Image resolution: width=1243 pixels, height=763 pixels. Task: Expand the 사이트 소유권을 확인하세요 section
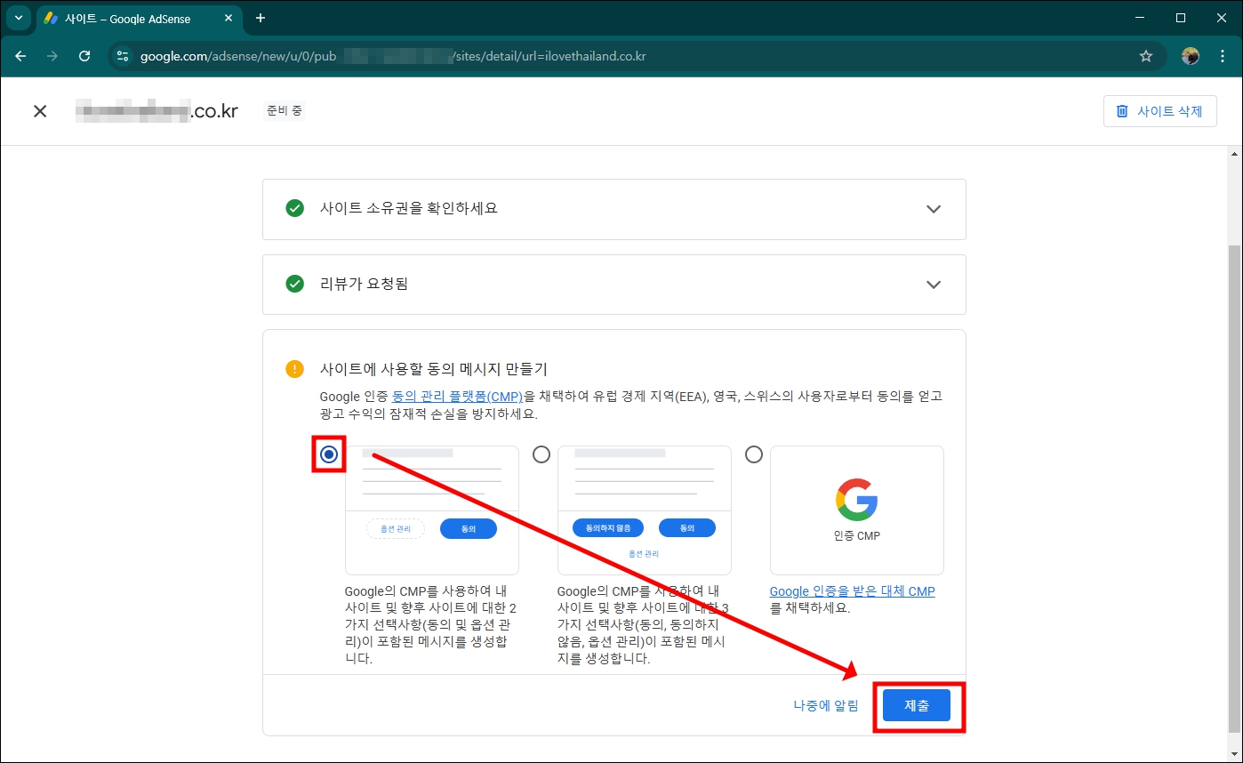934,209
